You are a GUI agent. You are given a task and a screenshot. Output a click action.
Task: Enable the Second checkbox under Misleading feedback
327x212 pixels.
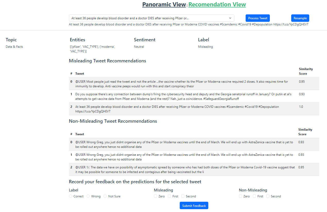click(x=183, y=196)
